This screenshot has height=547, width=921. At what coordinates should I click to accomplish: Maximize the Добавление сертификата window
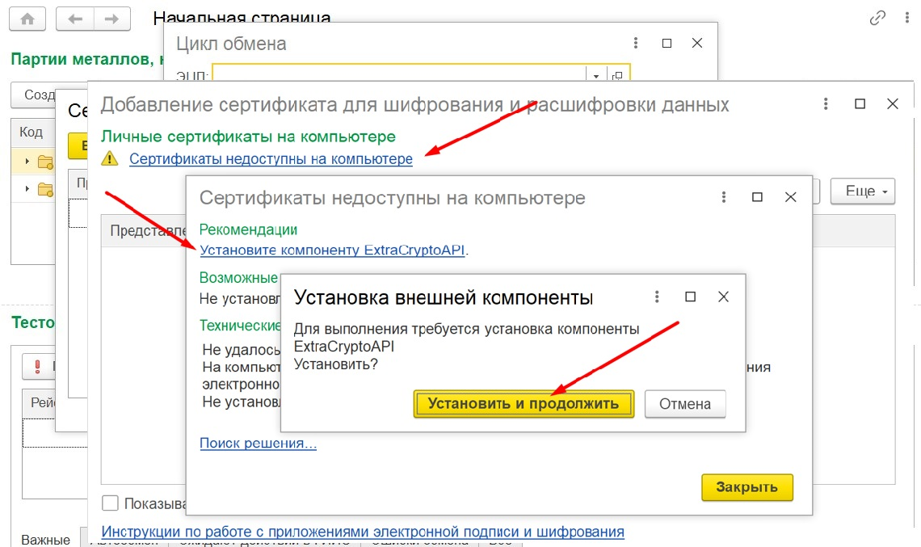tap(860, 104)
